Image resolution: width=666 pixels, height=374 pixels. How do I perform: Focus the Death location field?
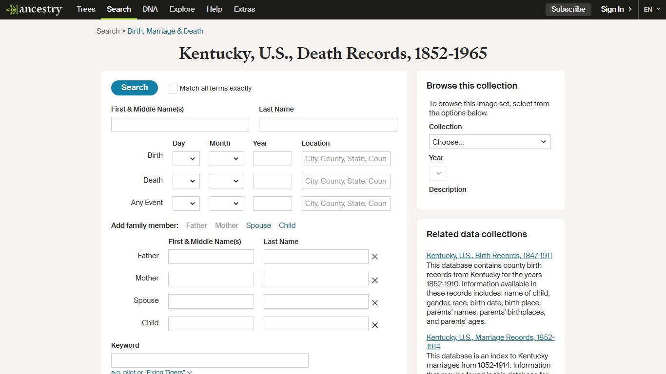tap(346, 181)
